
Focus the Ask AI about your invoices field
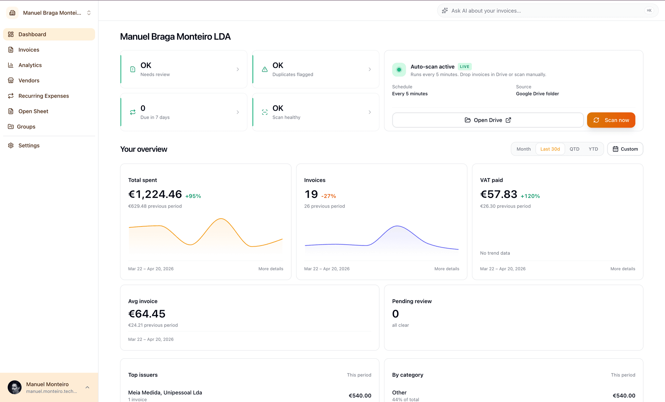(547, 11)
